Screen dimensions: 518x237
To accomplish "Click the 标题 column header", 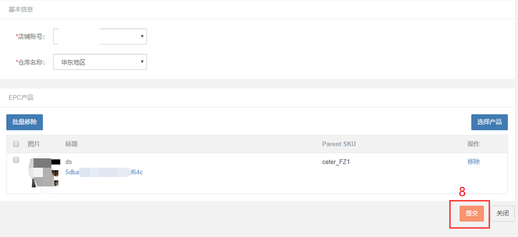I will point(71,144).
